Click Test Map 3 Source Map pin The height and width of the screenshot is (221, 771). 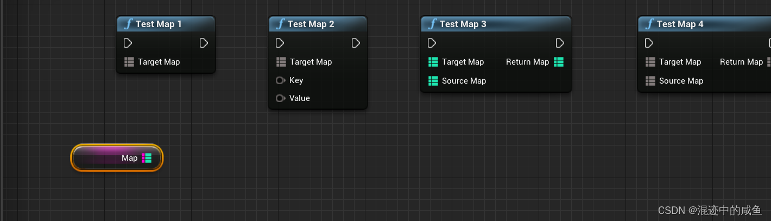coord(433,81)
